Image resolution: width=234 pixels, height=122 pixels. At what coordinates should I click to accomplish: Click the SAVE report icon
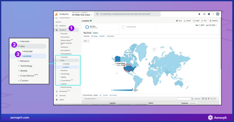177,21
